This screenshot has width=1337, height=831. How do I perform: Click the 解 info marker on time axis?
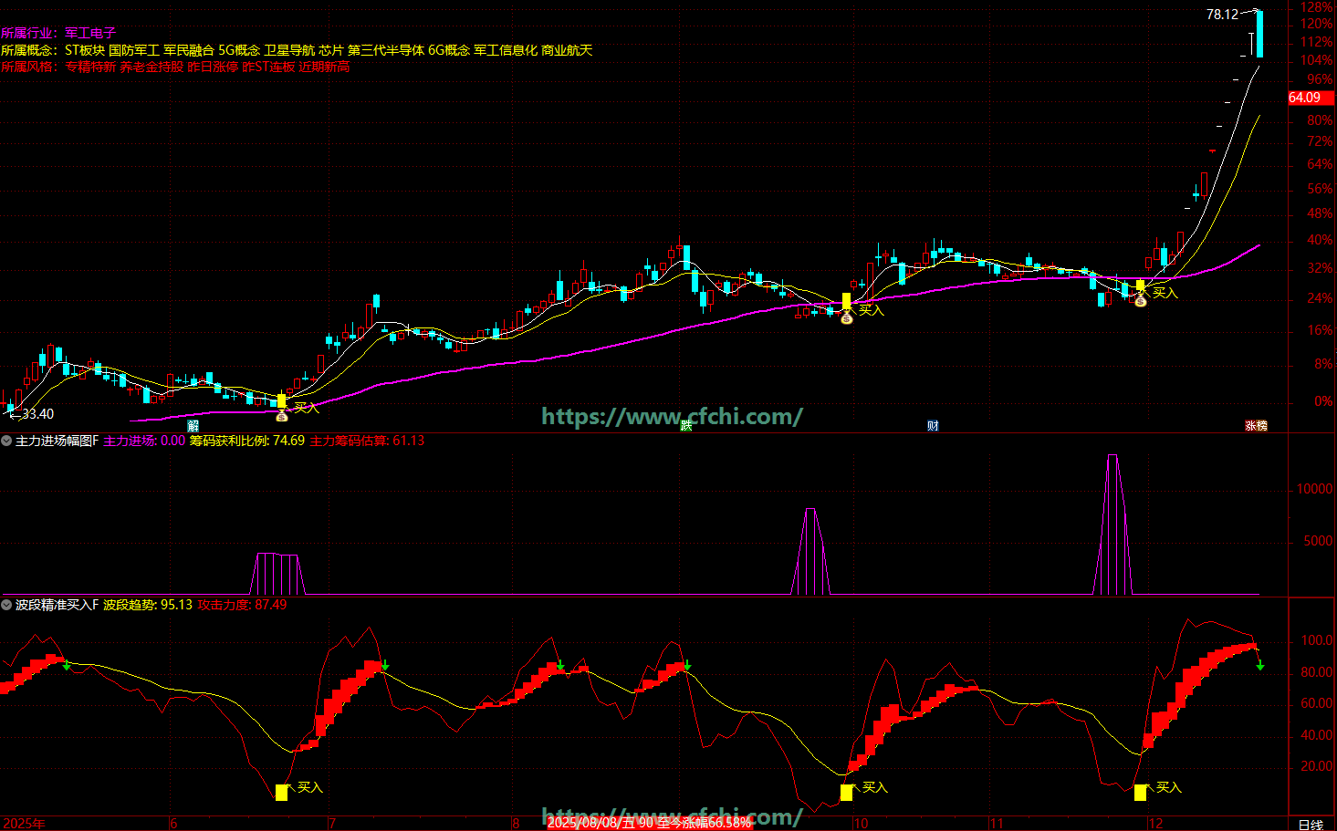click(193, 426)
